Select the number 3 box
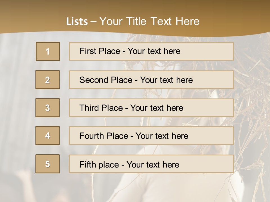Screen dimensions: 270x202 (x=48, y=108)
